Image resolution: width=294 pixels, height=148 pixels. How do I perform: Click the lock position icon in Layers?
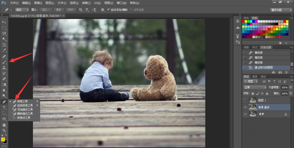[262, 93]
